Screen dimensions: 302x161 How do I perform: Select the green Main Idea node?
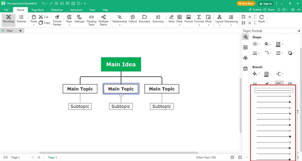[x=121, y=64]
